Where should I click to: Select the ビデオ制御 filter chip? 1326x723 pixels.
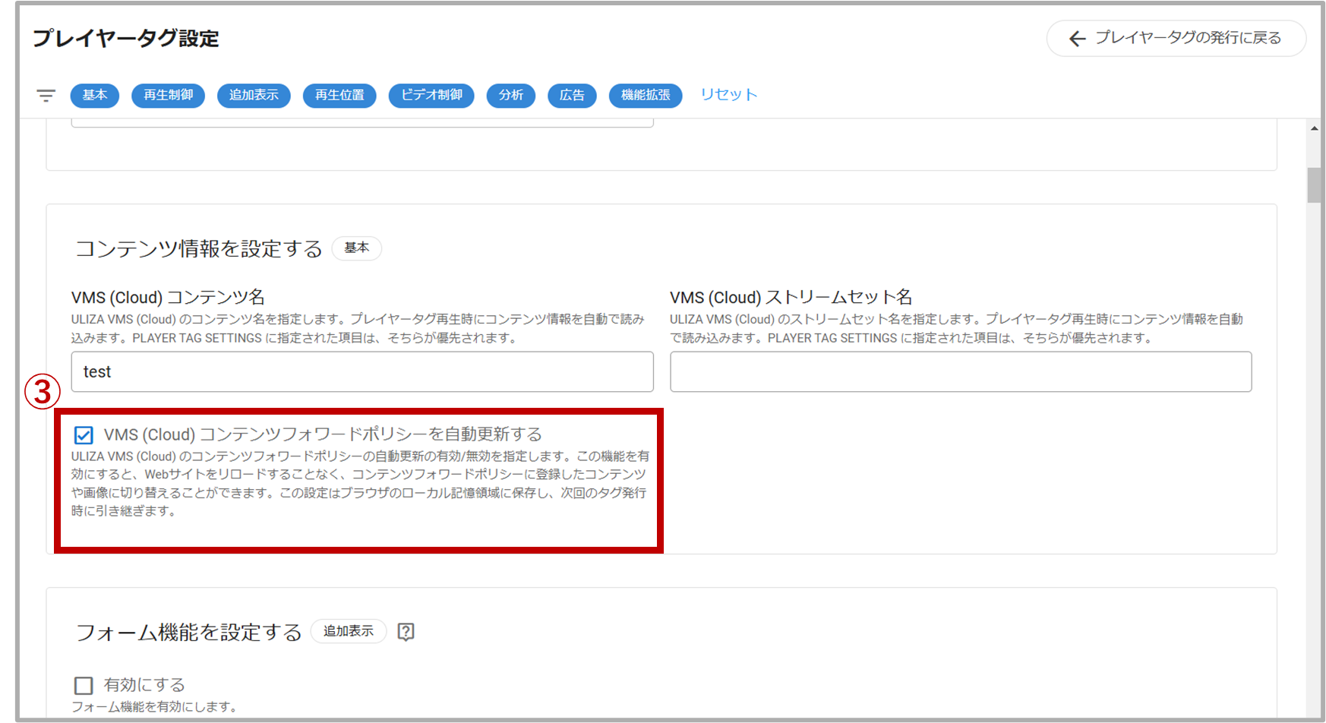coord(431,95)
